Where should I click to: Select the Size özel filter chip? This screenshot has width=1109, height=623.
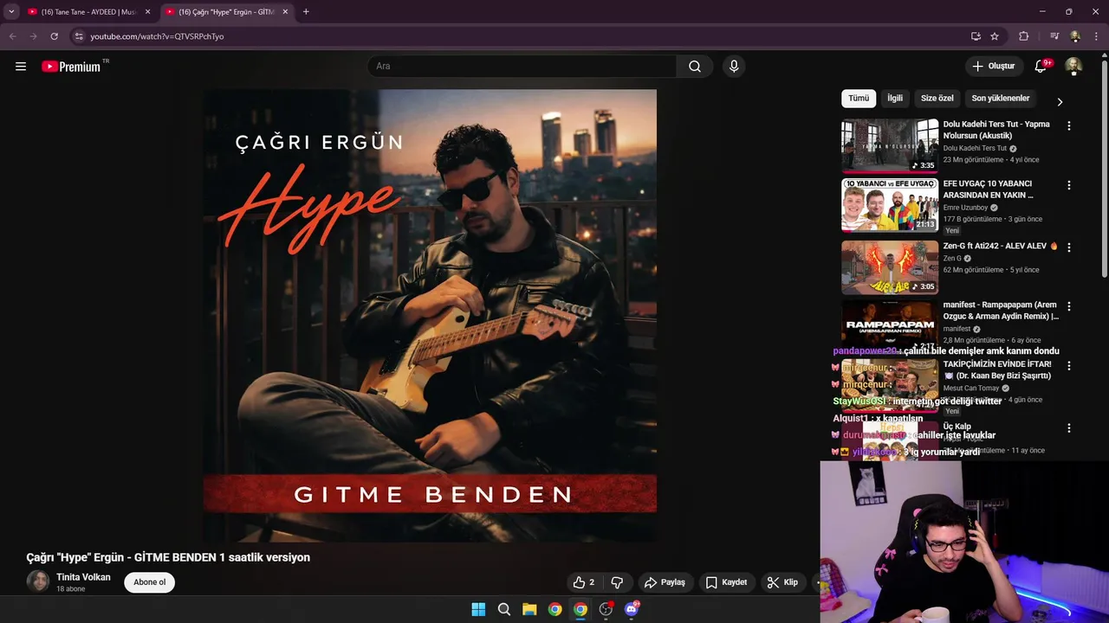937,99
